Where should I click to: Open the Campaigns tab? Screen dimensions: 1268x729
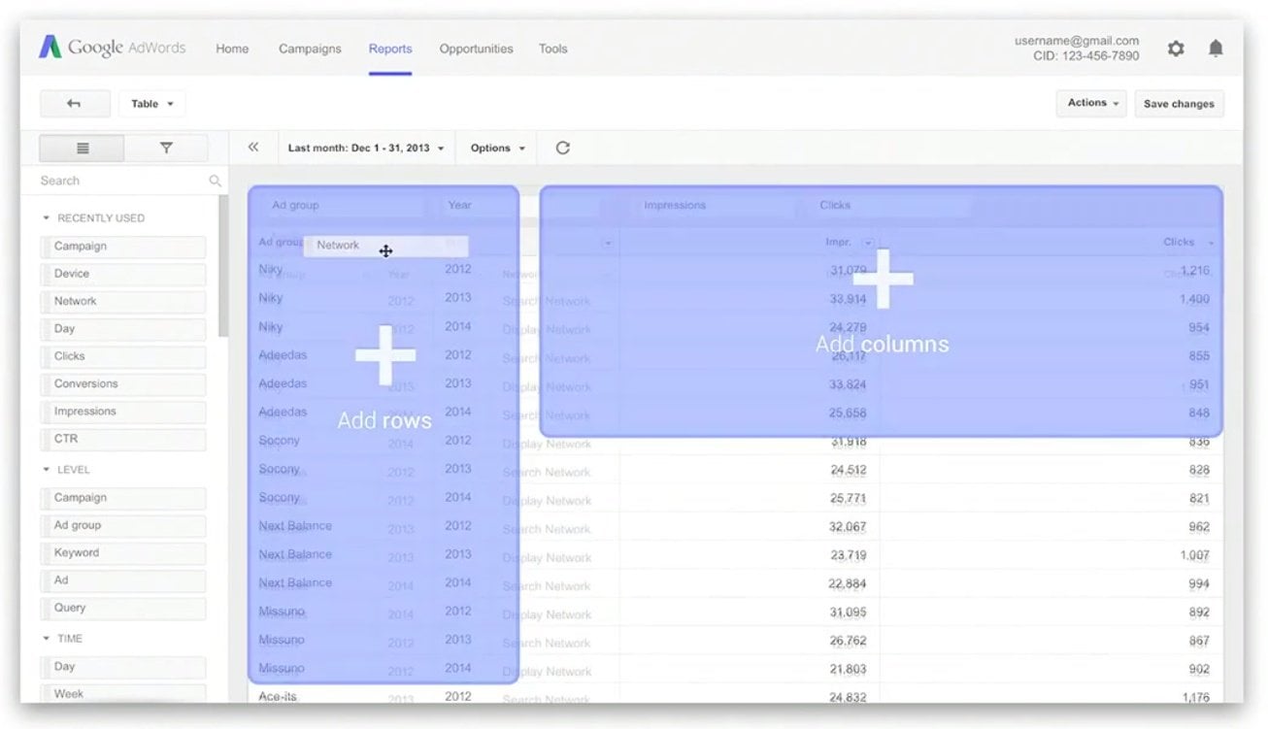tap(310, 49)
